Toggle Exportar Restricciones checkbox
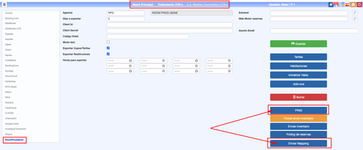 [x=108, y=54]
